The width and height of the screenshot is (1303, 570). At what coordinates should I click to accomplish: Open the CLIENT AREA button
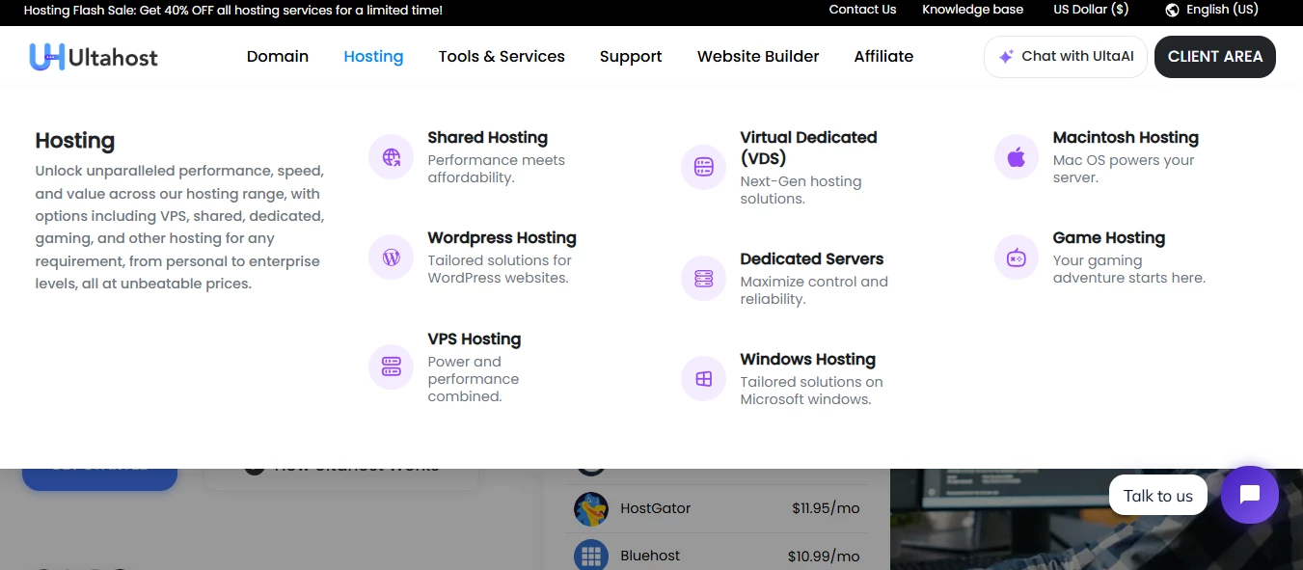coord(1215,57)
